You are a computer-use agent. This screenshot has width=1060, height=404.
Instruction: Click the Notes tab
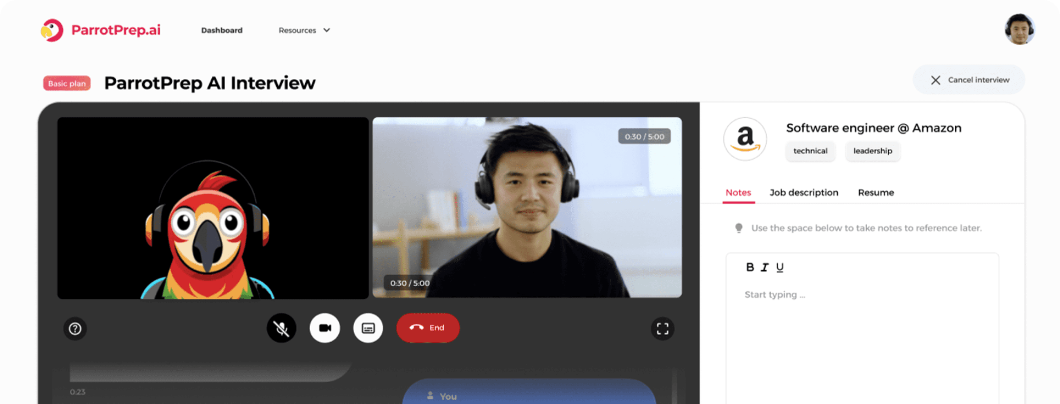pos(738,192)
